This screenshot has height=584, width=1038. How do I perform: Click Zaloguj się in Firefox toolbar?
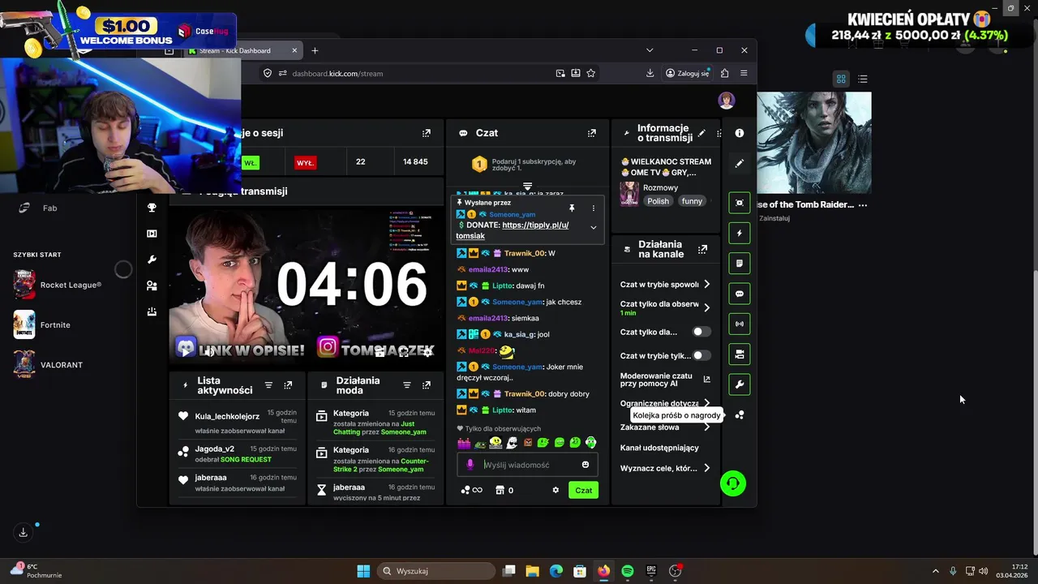688,73
